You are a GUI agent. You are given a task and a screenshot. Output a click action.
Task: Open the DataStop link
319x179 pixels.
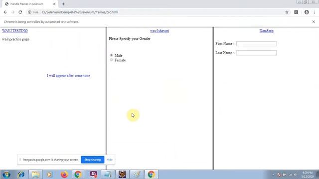pyautogui.click(x=266, y=31)
